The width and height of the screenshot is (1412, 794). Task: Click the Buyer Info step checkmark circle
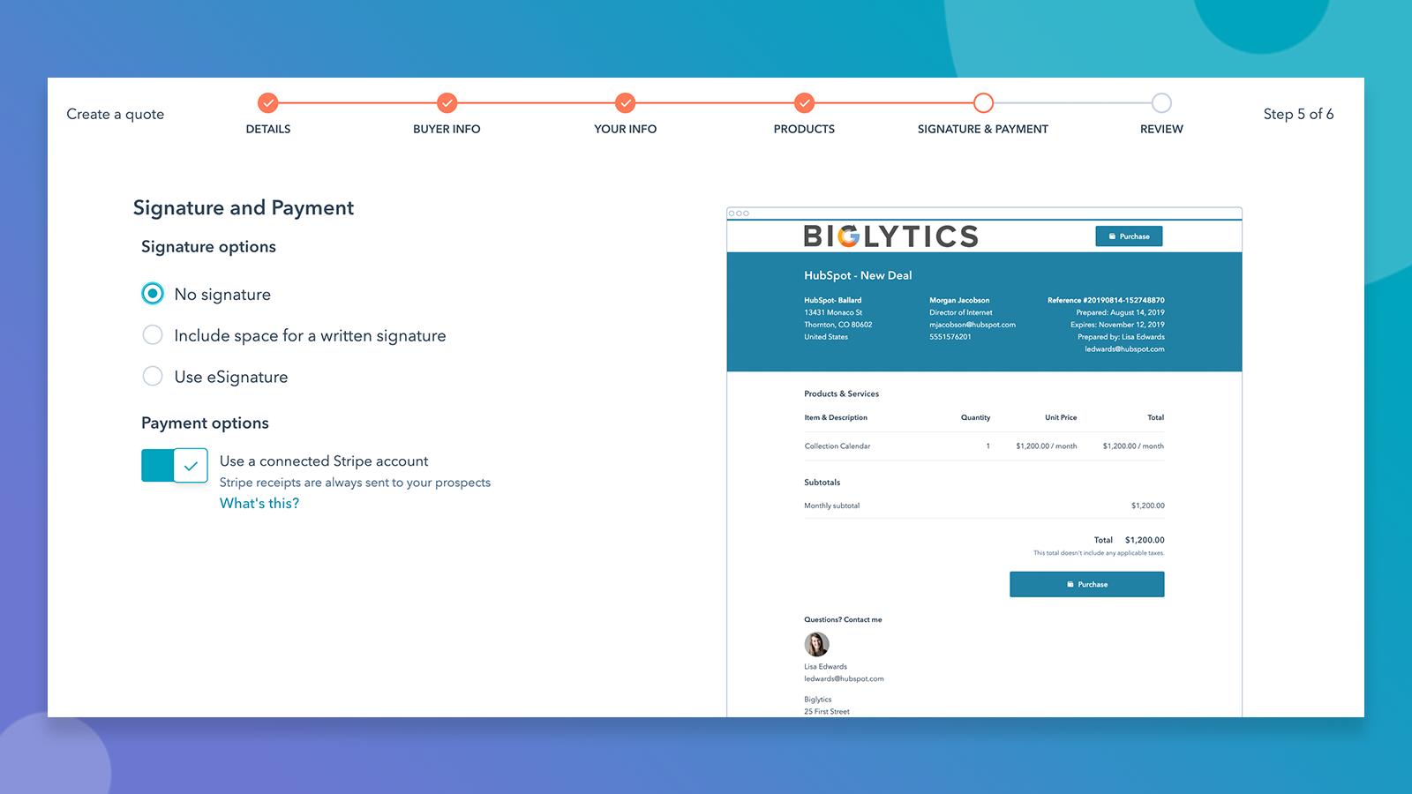tap(447, 103)
